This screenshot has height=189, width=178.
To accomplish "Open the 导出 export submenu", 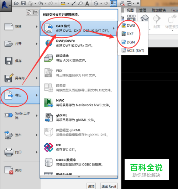I will (20, 95).
